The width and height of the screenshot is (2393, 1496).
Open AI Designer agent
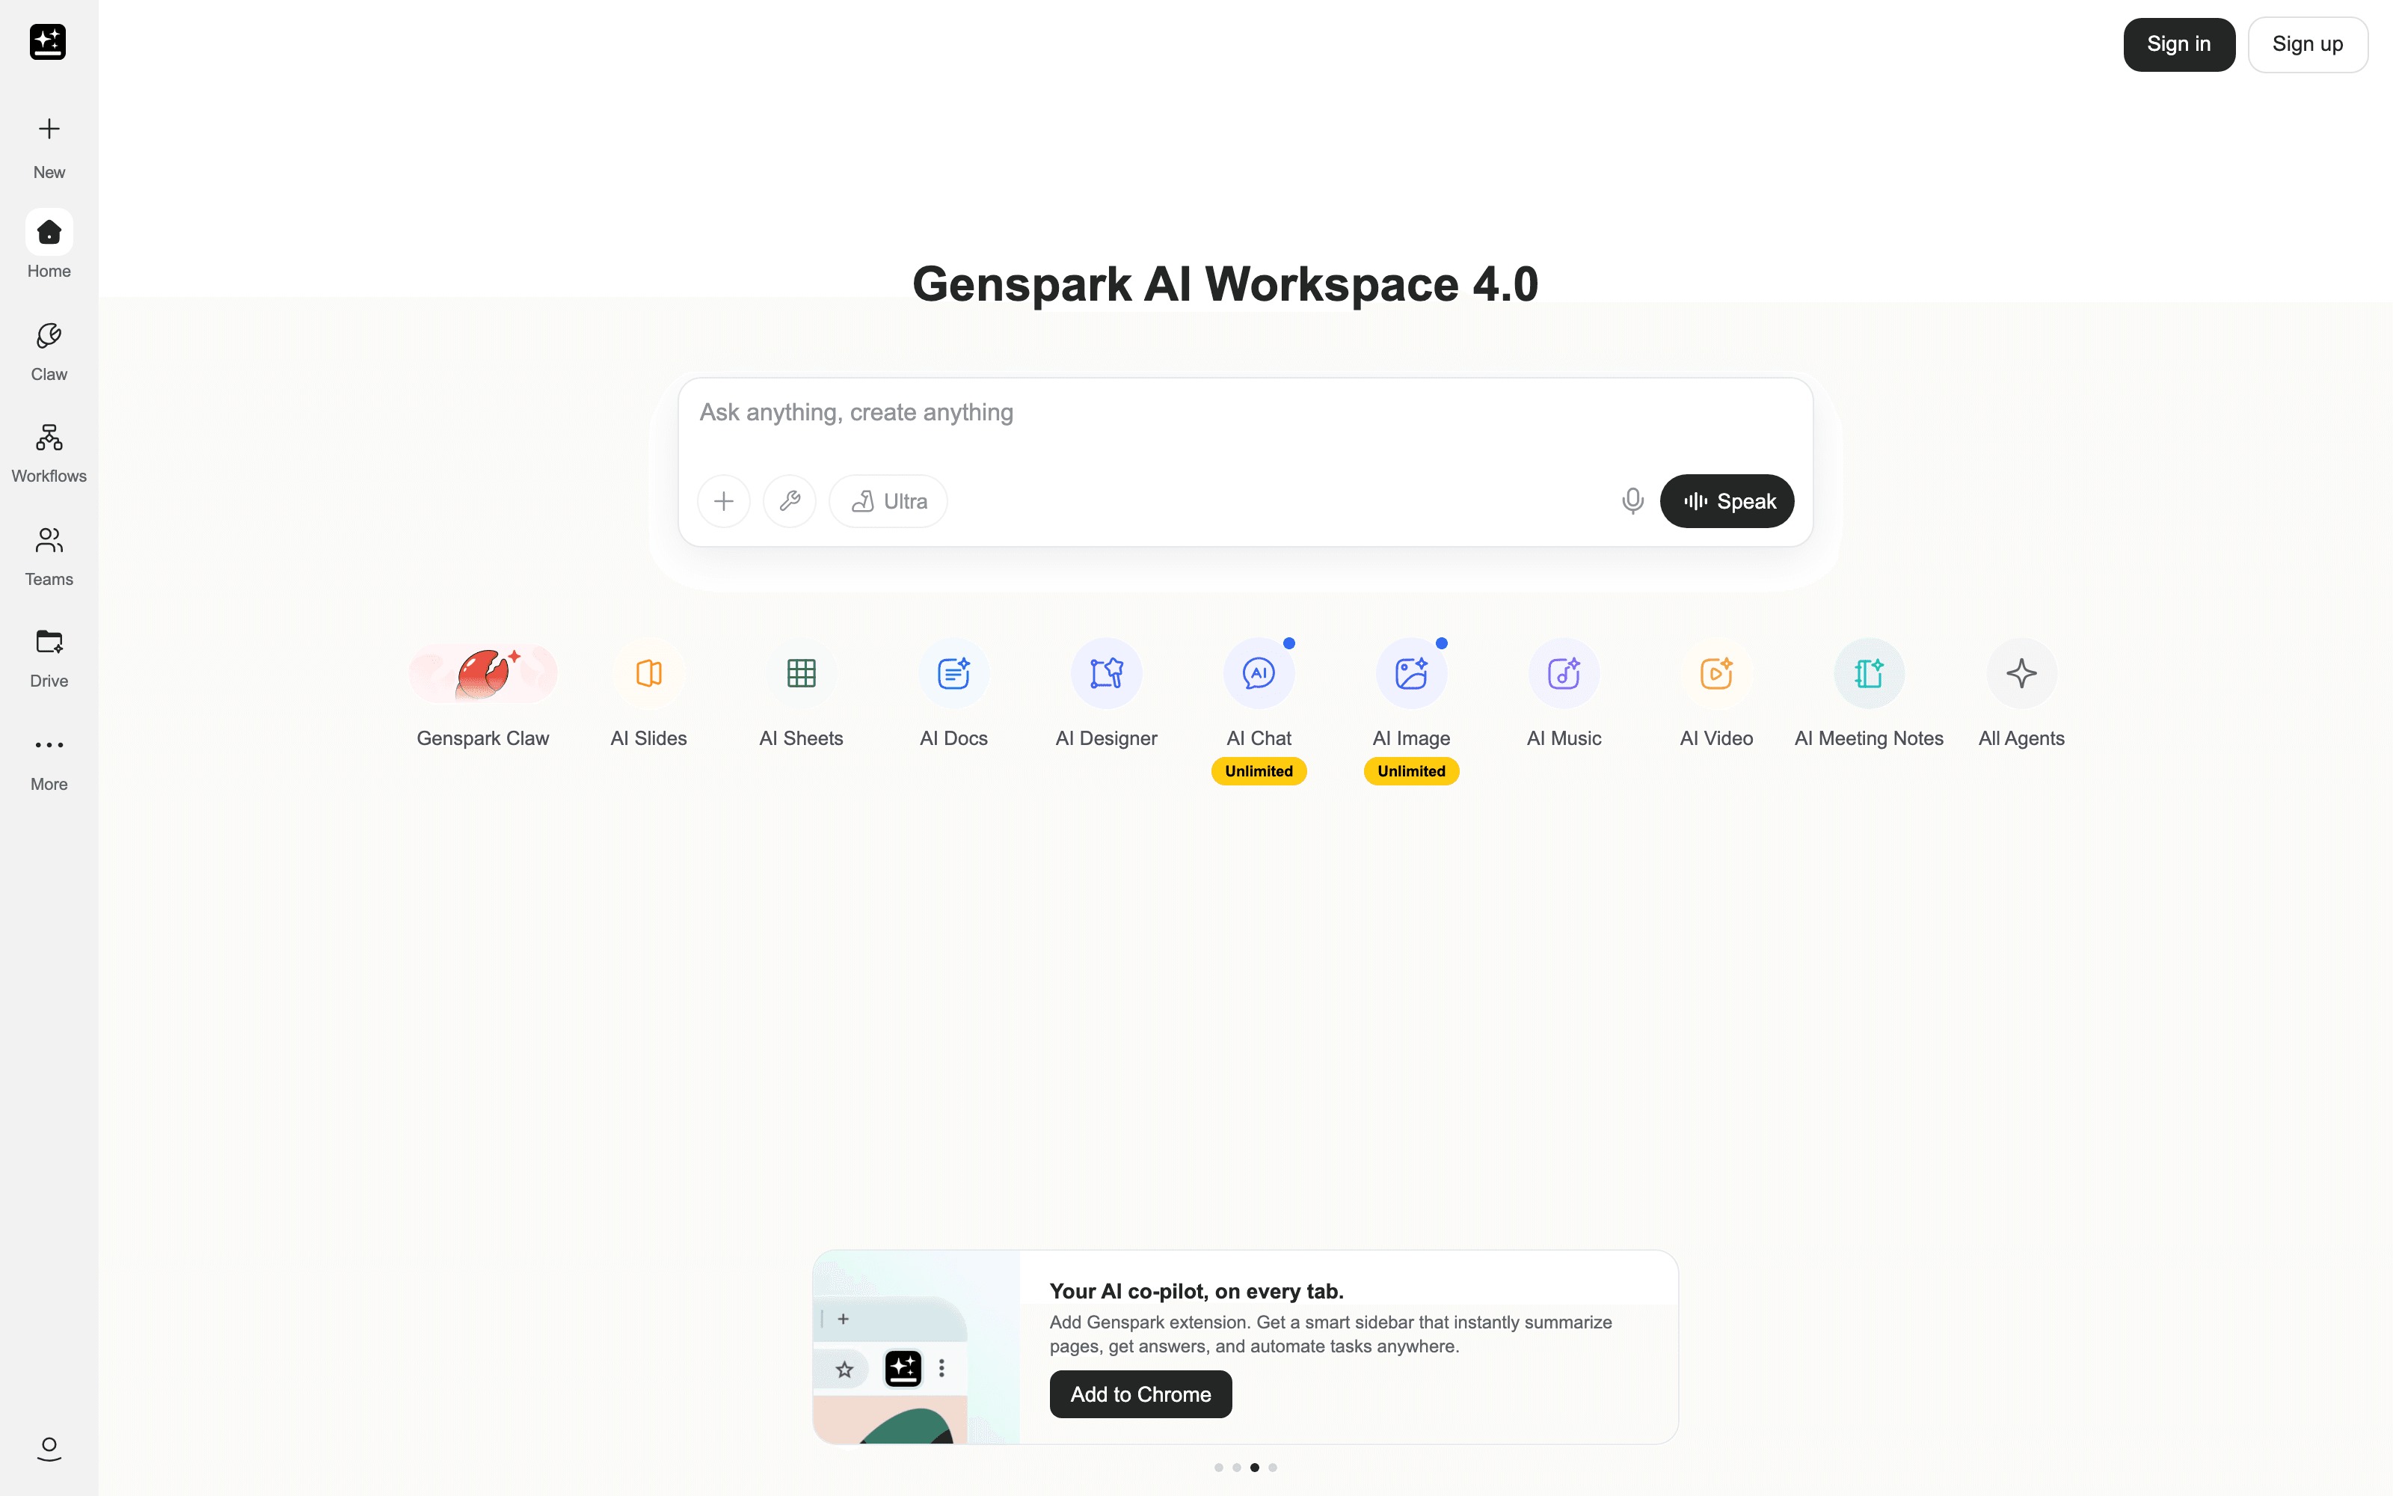[x=1105, y=695]
